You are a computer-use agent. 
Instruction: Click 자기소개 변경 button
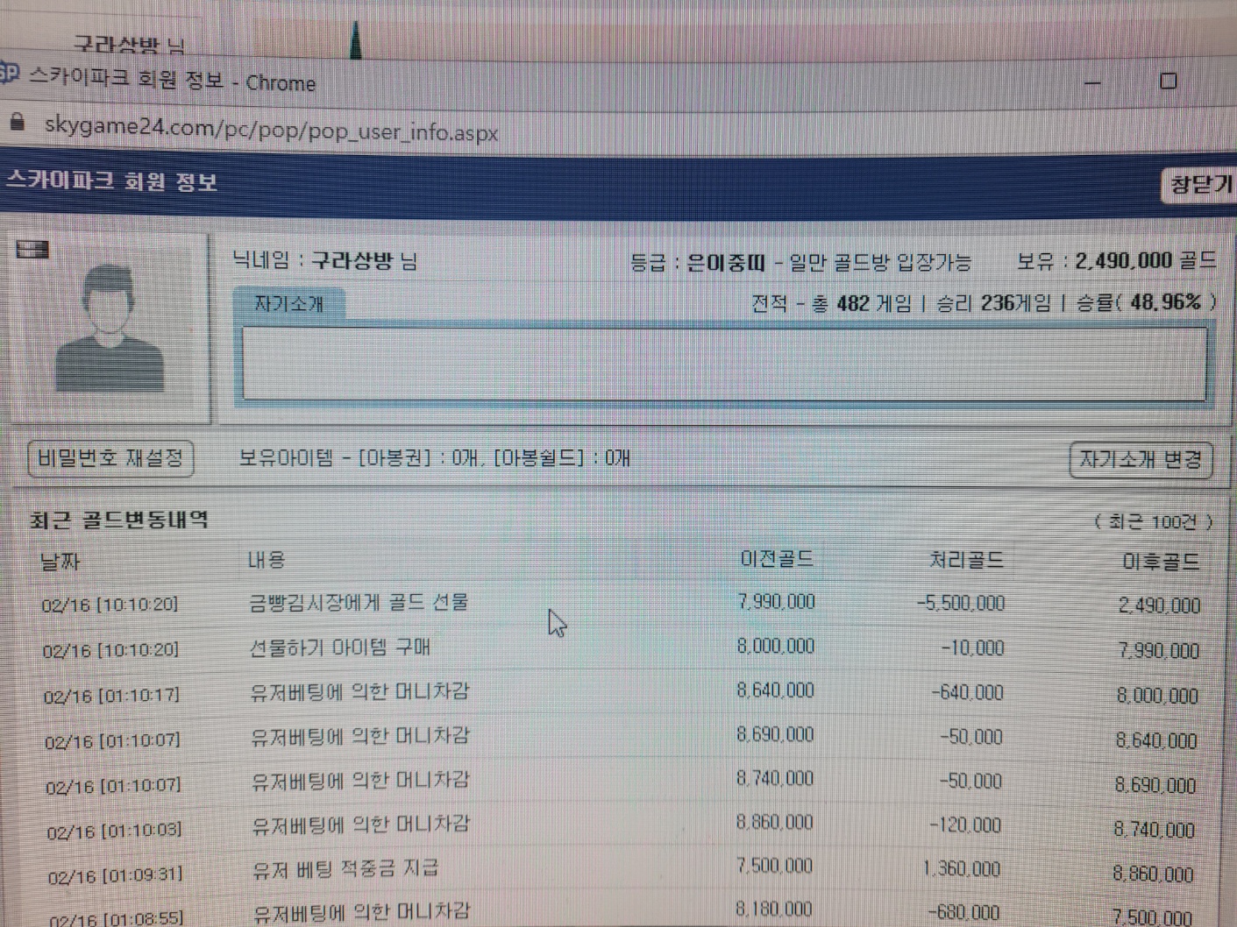pos(1141,460)
